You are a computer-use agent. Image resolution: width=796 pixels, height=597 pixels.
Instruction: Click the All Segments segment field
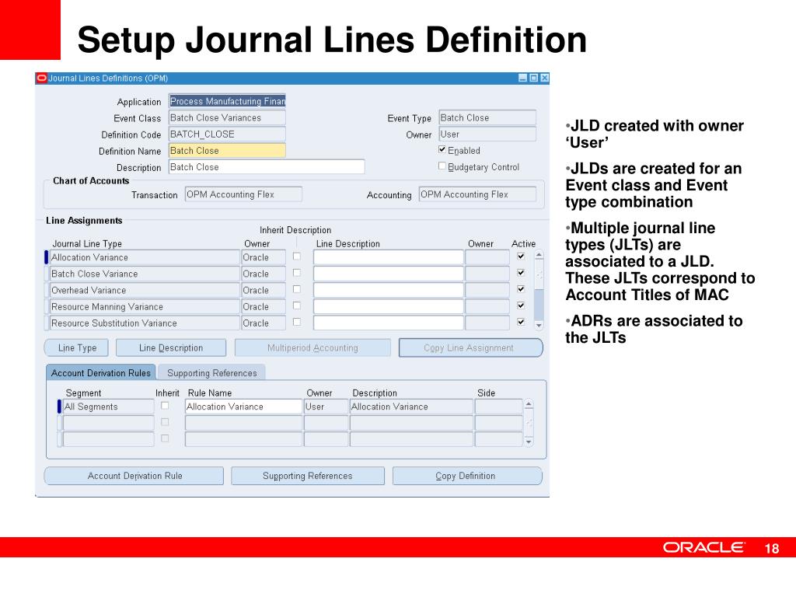pyautogui.click(x=108, y=407)
